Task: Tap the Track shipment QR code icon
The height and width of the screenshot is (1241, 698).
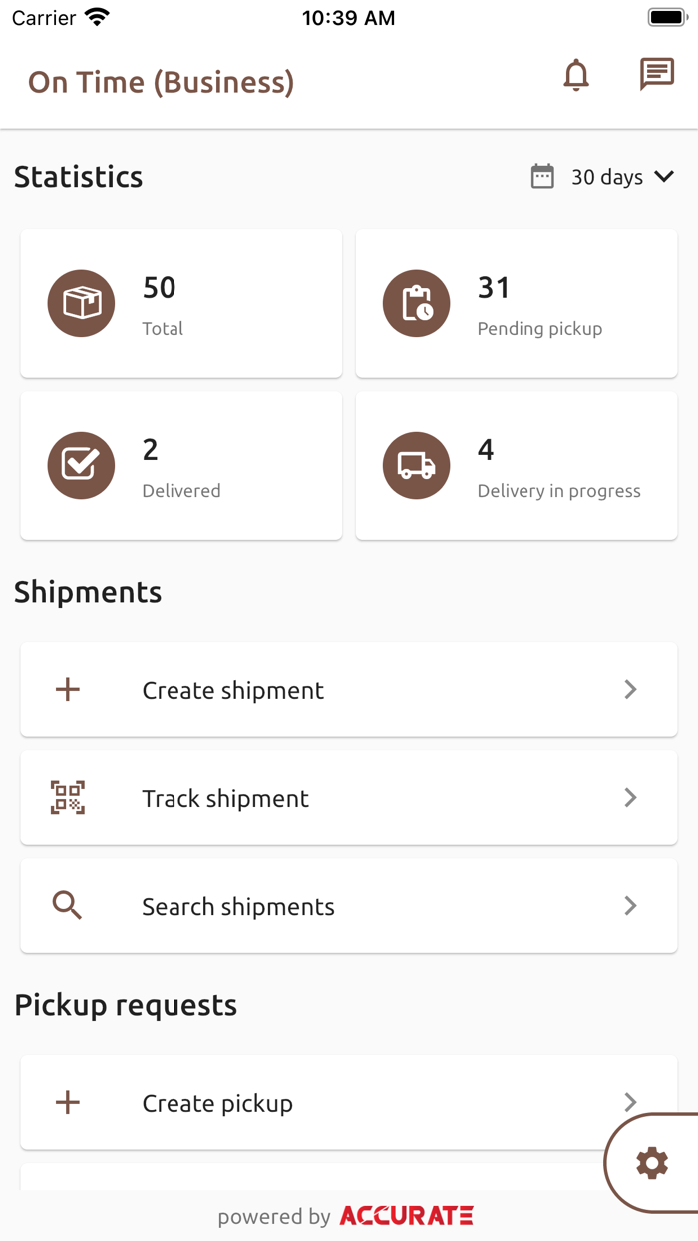Action: (68, 798)
